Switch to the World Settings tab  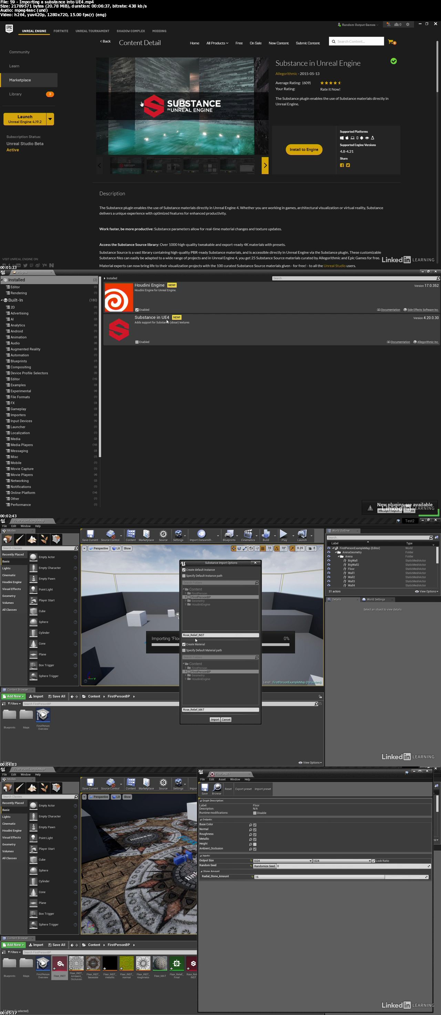click(x=376, y=600)
